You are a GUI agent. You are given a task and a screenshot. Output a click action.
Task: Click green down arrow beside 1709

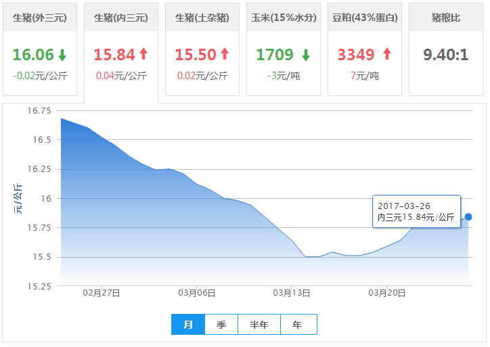[306, 55]
